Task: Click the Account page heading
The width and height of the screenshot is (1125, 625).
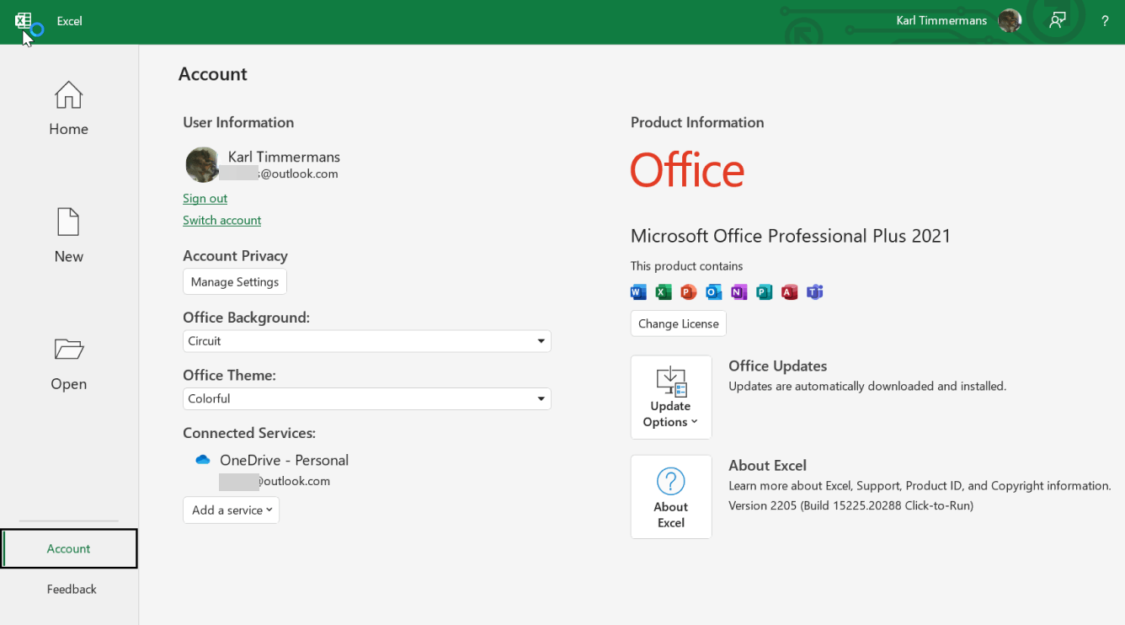Action: pyautogui.click(x=212, y=74)
